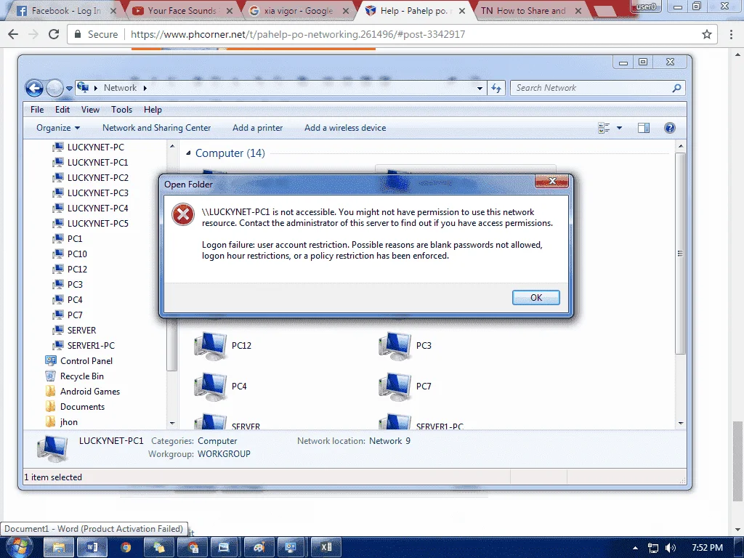
Task: Click the change view icon
Action: [x=604, y=128]
